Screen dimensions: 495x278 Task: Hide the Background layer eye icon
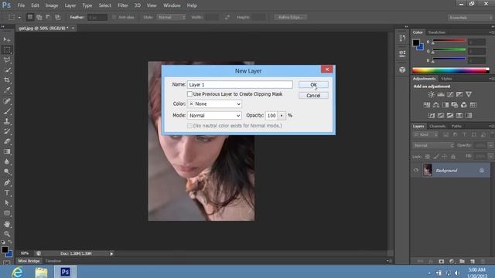(416, 170)
